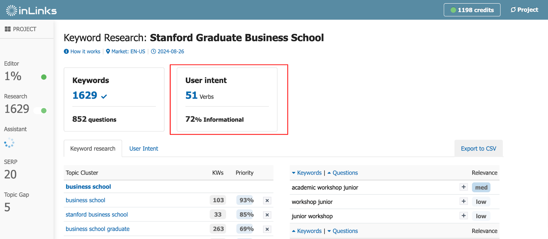The image size is (548, 239).
Task: Click the workshop junior keyword text
Action: tap(312, 202)
